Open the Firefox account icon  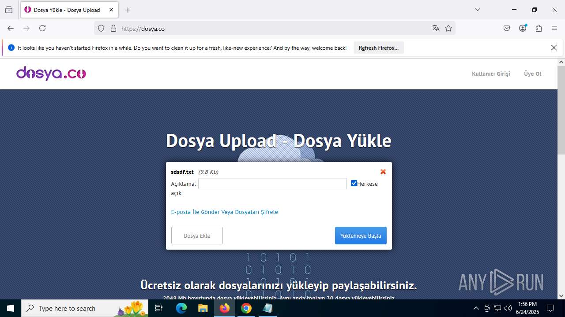523,28
